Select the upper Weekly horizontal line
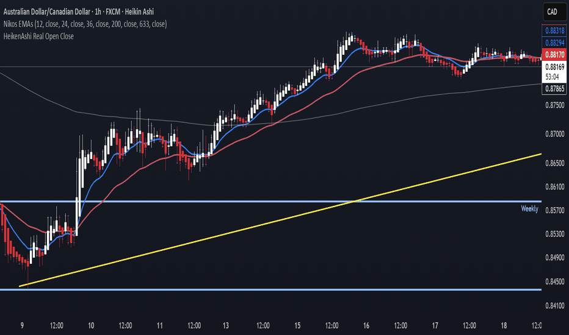Viewport: 569px width, 335px height. click(270, 202)
